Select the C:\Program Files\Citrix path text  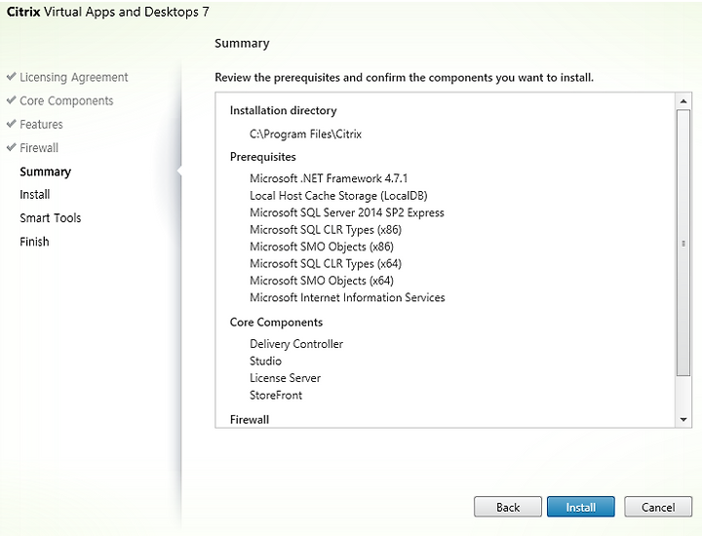click(305, 134)
